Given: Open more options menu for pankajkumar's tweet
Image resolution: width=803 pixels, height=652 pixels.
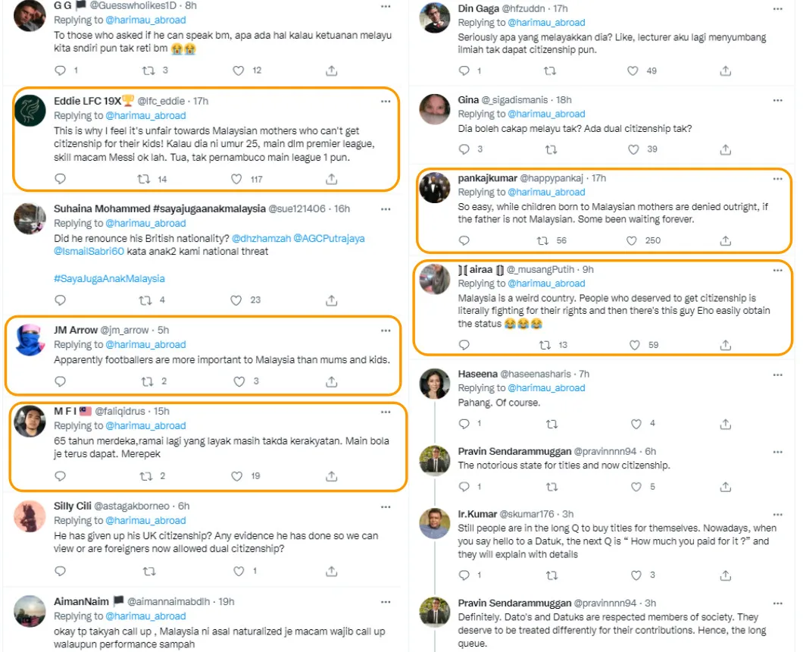Looking at the screenshot, I should 777,178.
